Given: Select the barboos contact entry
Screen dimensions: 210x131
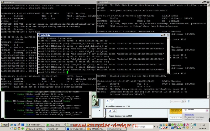Looking at the screenshot, I should [191, 109].
